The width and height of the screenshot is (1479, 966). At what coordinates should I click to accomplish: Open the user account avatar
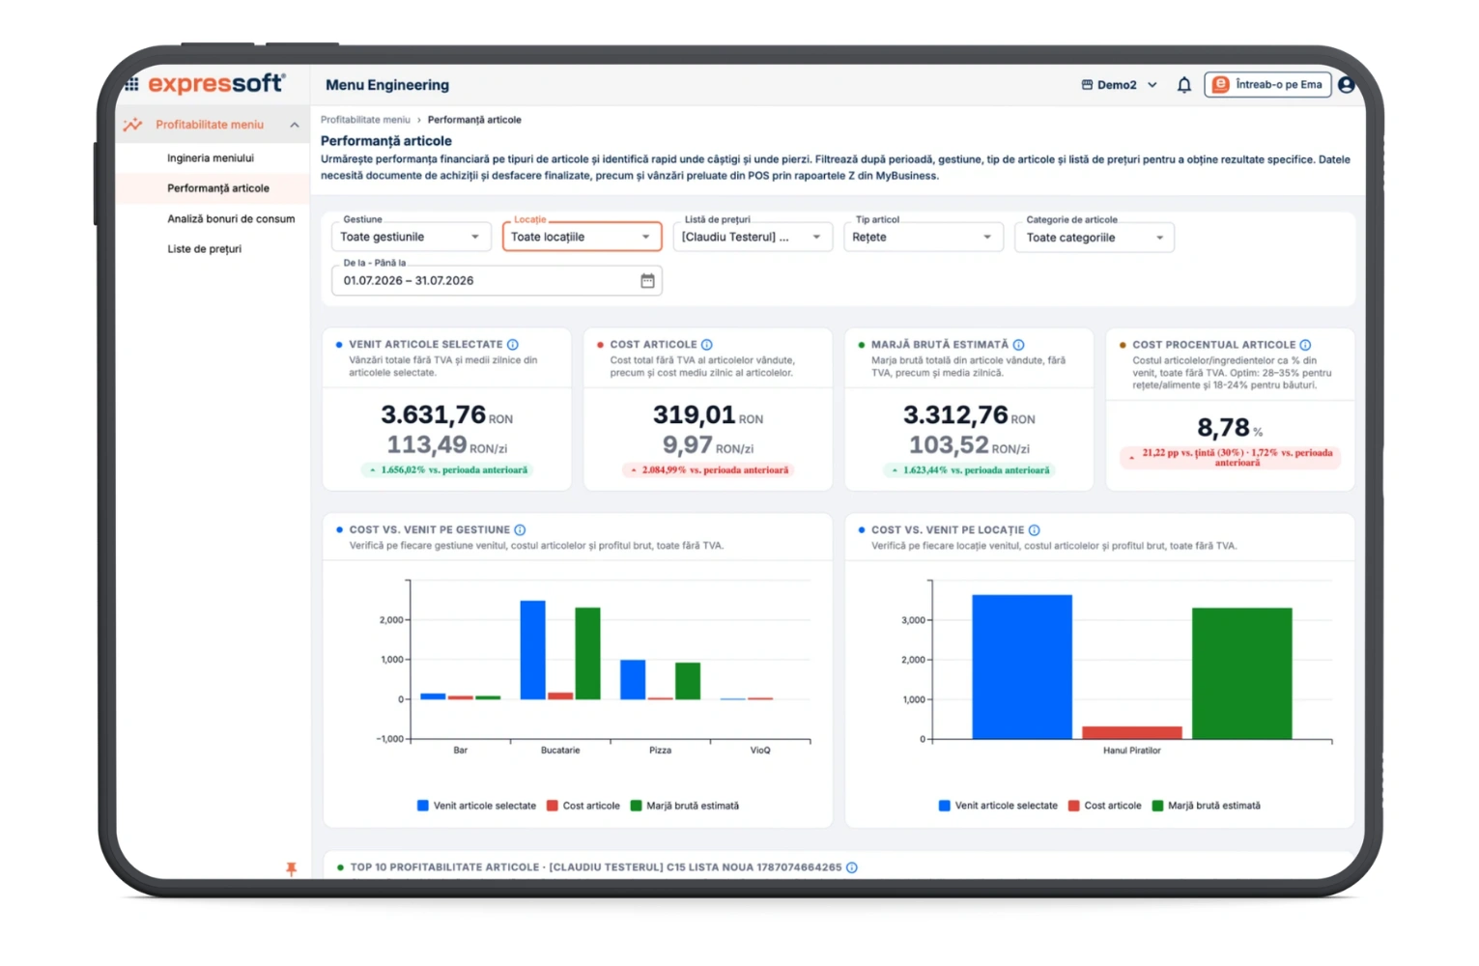pos(1347,85)
